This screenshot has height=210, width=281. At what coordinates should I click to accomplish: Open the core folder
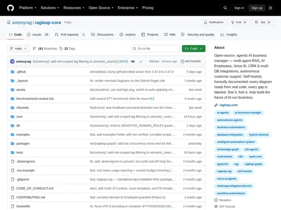tap(19, 117)
